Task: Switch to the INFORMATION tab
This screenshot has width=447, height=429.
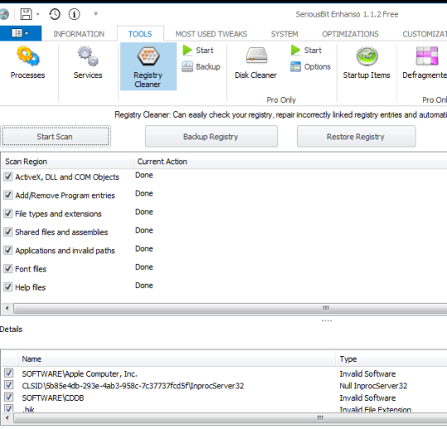Action: pos(79,34)
